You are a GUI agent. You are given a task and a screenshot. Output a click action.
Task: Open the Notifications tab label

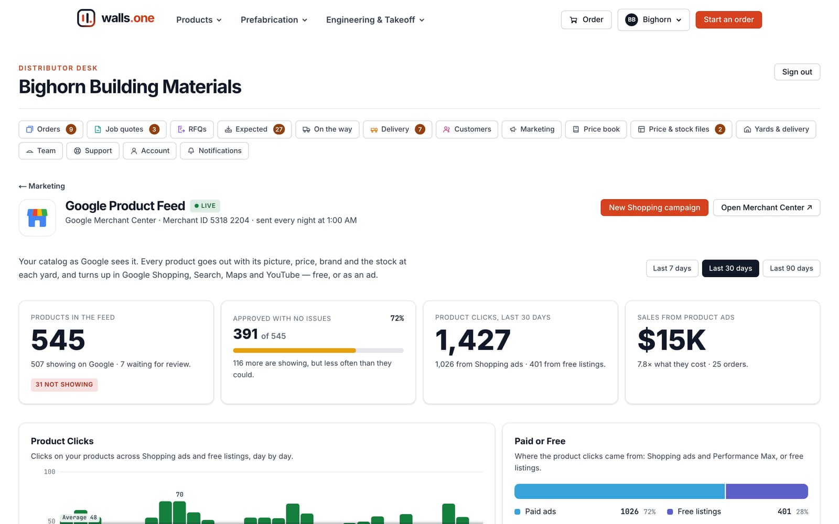[x=220, y=151]
